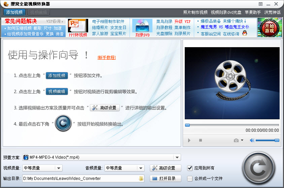Click the 打开目录 button
The height and width of the screenshot is (188, 284).
[165, 178]
